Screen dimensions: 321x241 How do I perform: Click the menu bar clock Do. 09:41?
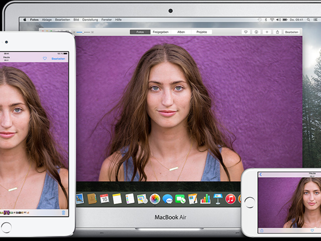(x=296, y=20)
